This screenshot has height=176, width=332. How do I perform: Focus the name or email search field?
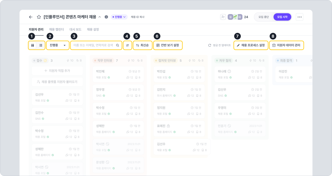coord(93,45)
